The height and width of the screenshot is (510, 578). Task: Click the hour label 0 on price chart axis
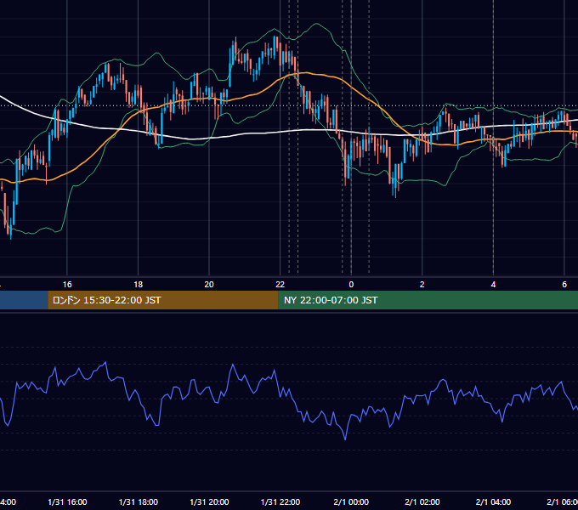coord(351,285)
